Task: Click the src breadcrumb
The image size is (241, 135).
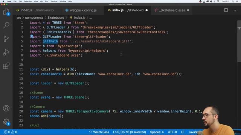Action: point(19,18)
